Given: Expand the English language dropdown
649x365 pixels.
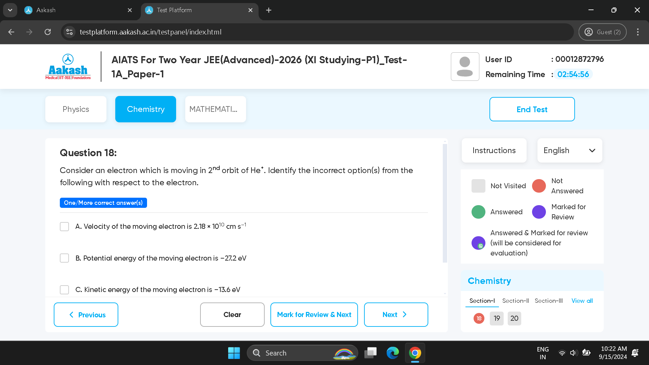Looking at the screenshot, I should (x=569, y=150).
